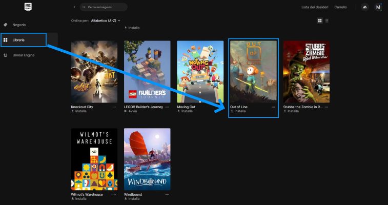388x205 pixels.
Task: Select the Wilmot's Warehouse game cover
Action: 94,159
